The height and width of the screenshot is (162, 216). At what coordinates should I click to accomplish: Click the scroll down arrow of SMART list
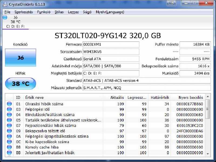click(x=208, y=154)
